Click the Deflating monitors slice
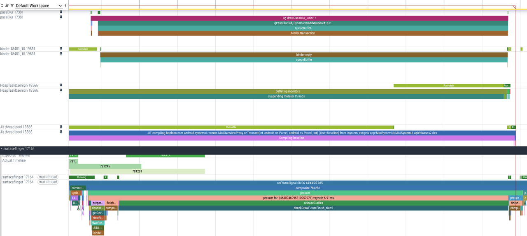This screenshot has width=527, height=236. tap(287, 91)
